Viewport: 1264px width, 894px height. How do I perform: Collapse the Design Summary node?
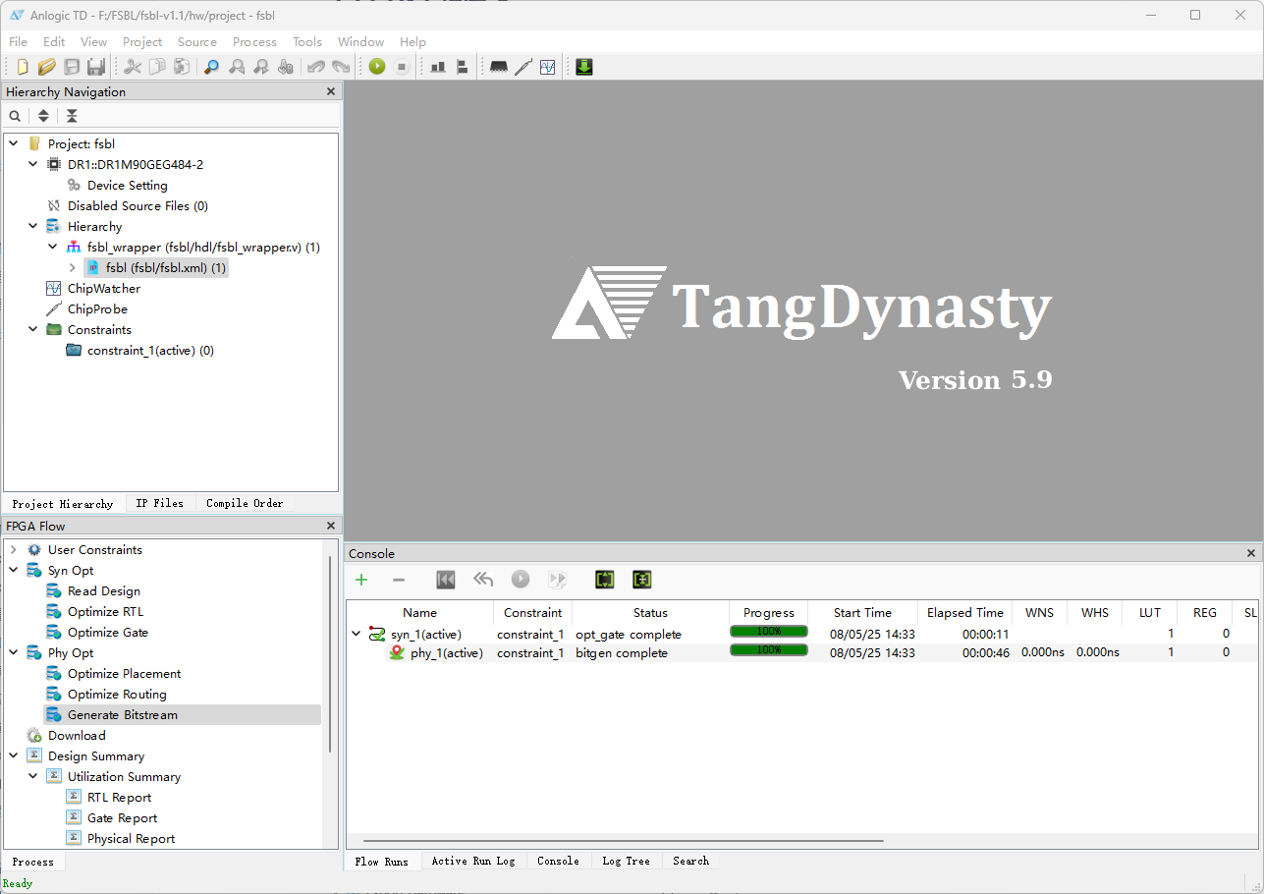(x=14, y=755)
